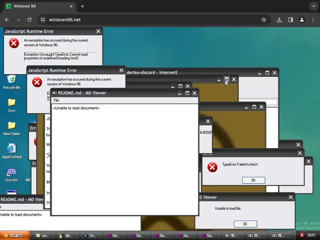Toggle the Chrome side panel

click(x=291, y=20)
